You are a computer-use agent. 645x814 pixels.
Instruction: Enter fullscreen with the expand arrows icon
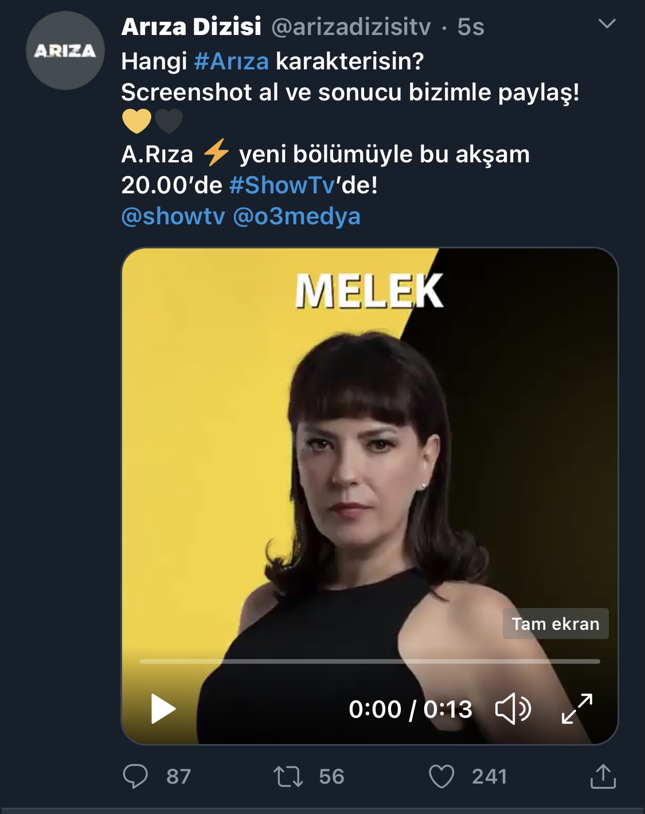[x=577, y=709]
